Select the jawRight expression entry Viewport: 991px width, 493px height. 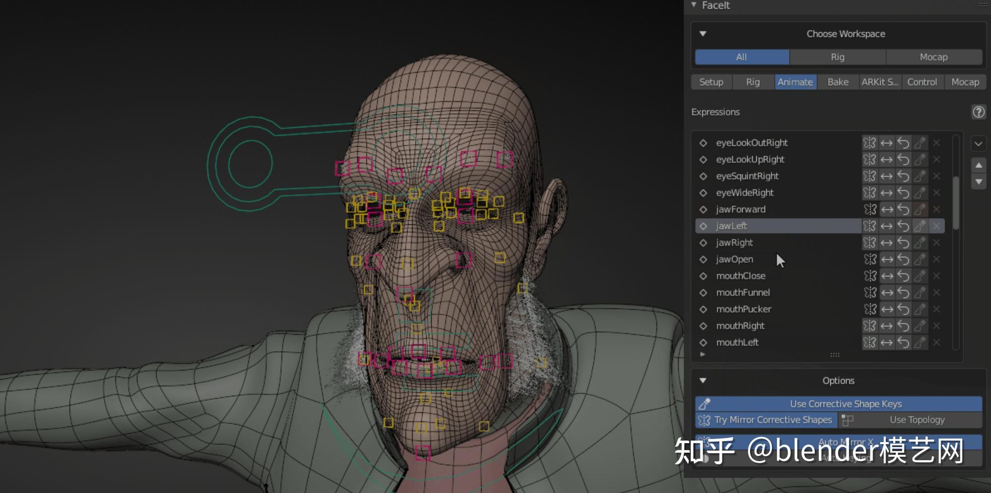(x=734, y=242)
